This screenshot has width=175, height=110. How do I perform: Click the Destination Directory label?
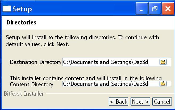coord(35,62)
